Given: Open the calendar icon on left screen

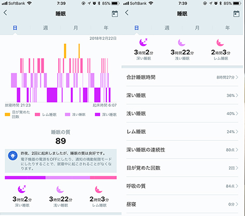Looking at the screenshot, I should (x=115, y=14).
